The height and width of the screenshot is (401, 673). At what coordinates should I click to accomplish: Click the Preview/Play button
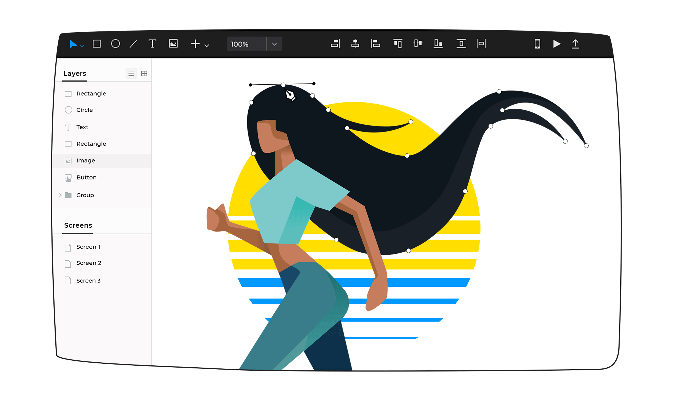556,44
